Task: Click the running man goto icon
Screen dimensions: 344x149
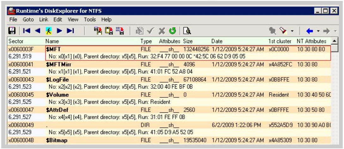Action: tap(48, 31)
